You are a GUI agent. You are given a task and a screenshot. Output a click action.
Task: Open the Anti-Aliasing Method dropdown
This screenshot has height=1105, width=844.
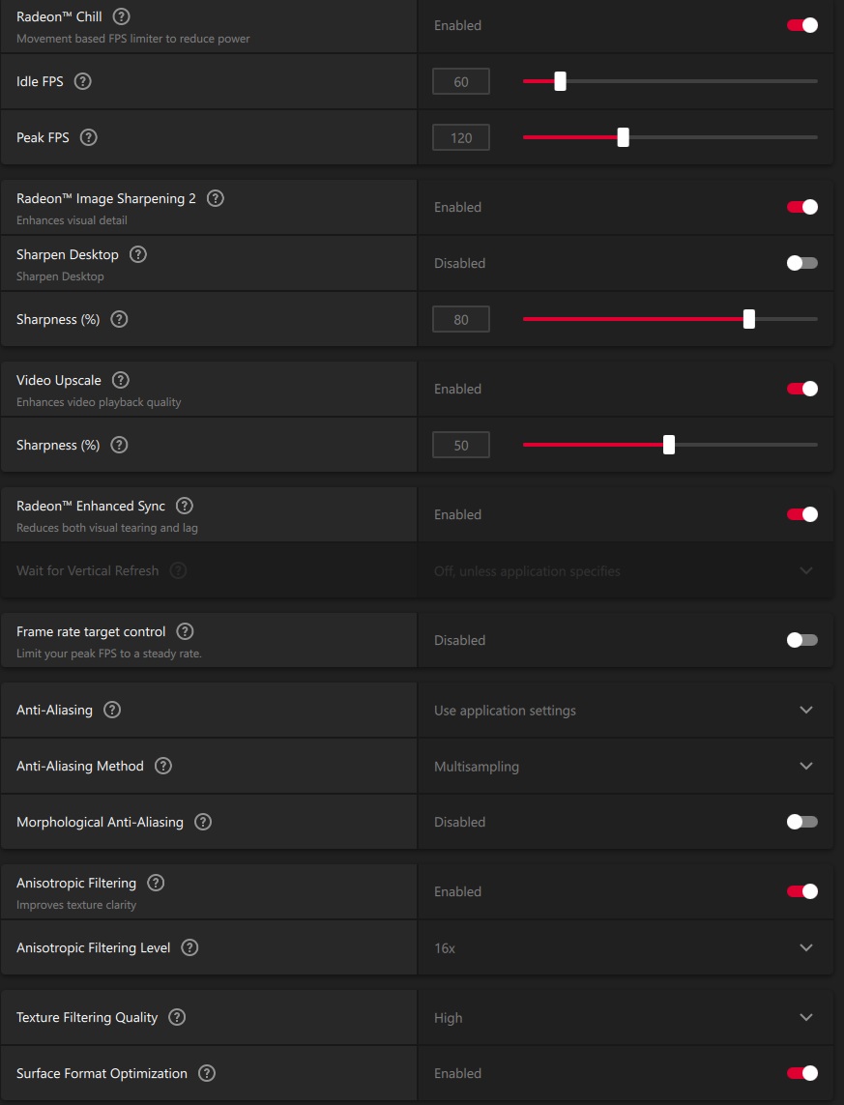pos(806,766)
